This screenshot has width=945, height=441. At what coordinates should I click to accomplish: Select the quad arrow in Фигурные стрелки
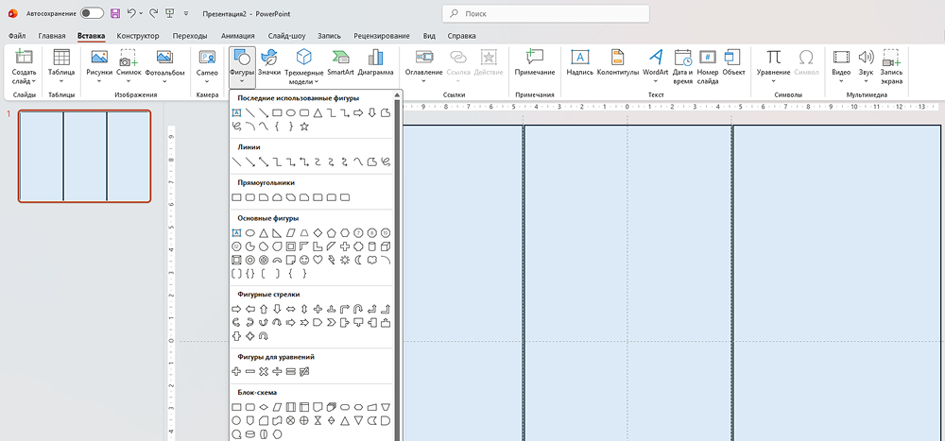(x=318, y=309)
